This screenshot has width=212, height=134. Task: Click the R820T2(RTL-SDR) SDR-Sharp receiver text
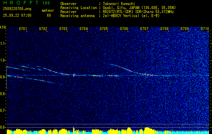138,12
